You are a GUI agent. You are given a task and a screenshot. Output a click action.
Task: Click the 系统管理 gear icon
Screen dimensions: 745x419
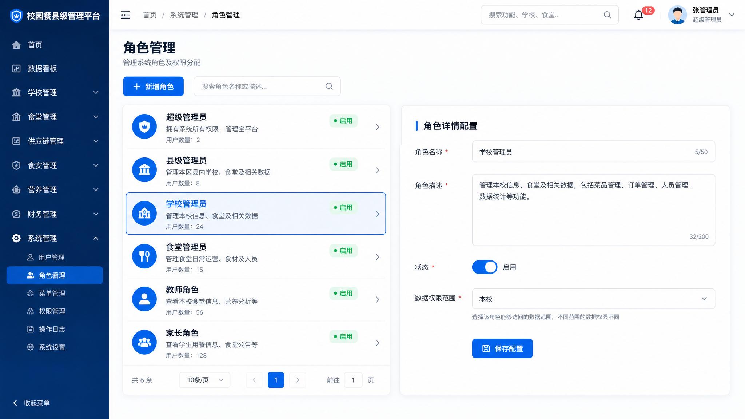coord(16,238)
